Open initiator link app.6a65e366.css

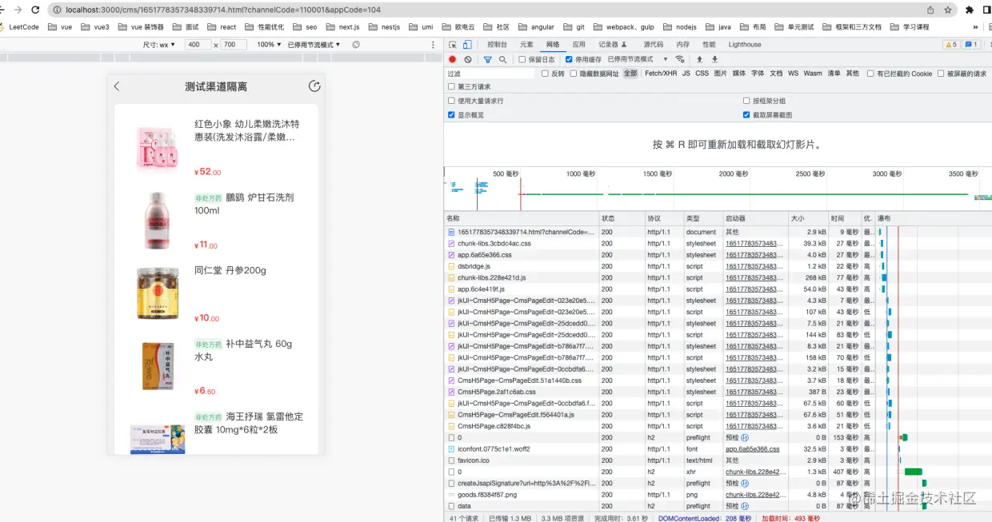[752, 449]
